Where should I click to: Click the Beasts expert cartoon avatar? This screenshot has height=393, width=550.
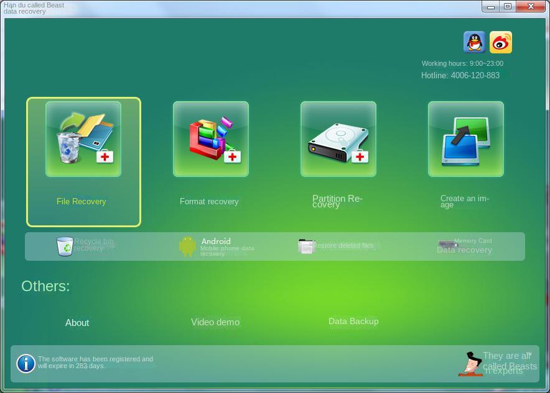(471, 364)
